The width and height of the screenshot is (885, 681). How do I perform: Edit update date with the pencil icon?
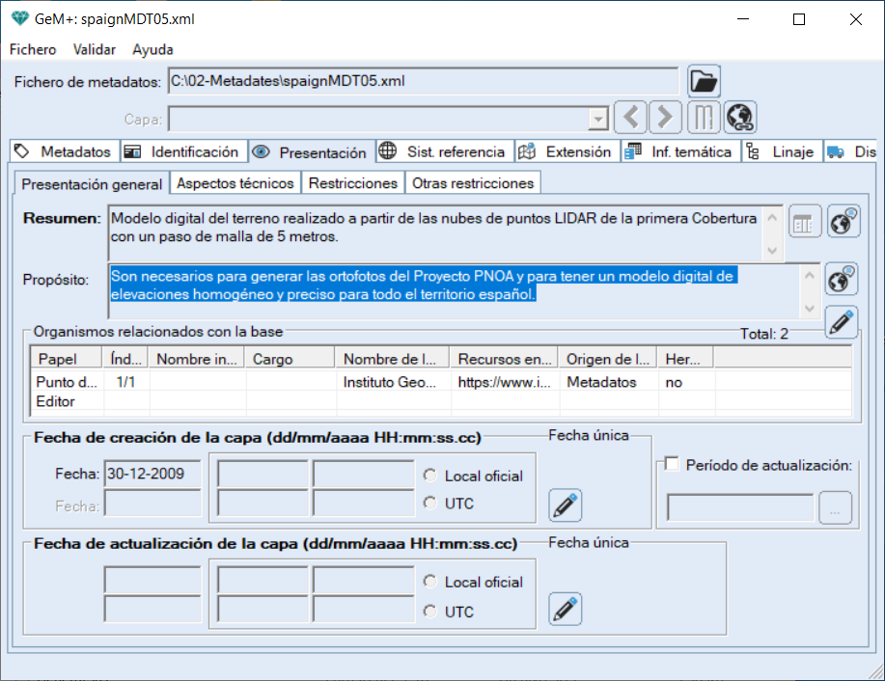point(566,609)
